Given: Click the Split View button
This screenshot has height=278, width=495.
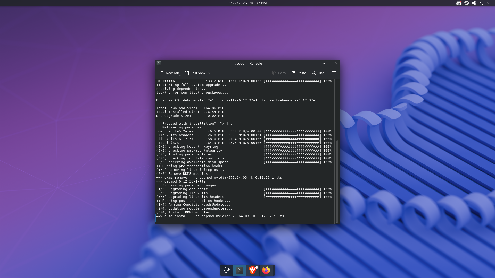Looking at the screenshot, I should click(195, 73).
